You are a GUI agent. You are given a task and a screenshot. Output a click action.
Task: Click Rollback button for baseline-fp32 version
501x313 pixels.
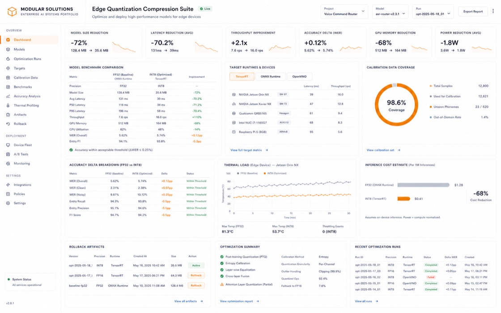(196, 286)
